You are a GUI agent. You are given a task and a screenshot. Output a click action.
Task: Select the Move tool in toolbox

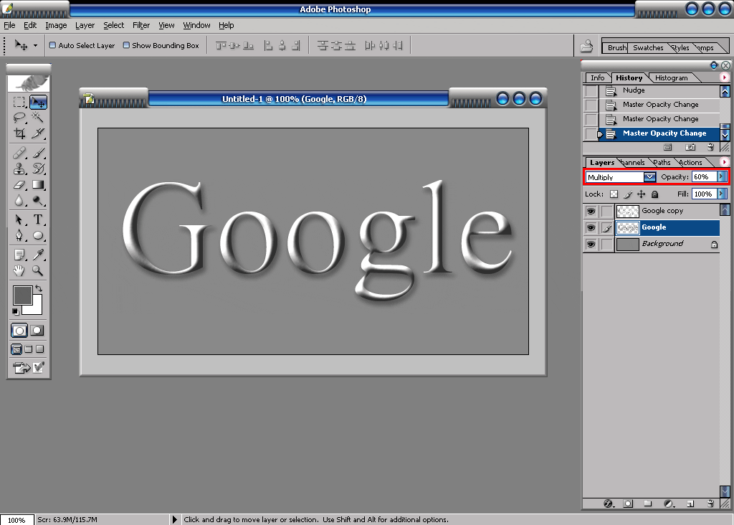38,102
